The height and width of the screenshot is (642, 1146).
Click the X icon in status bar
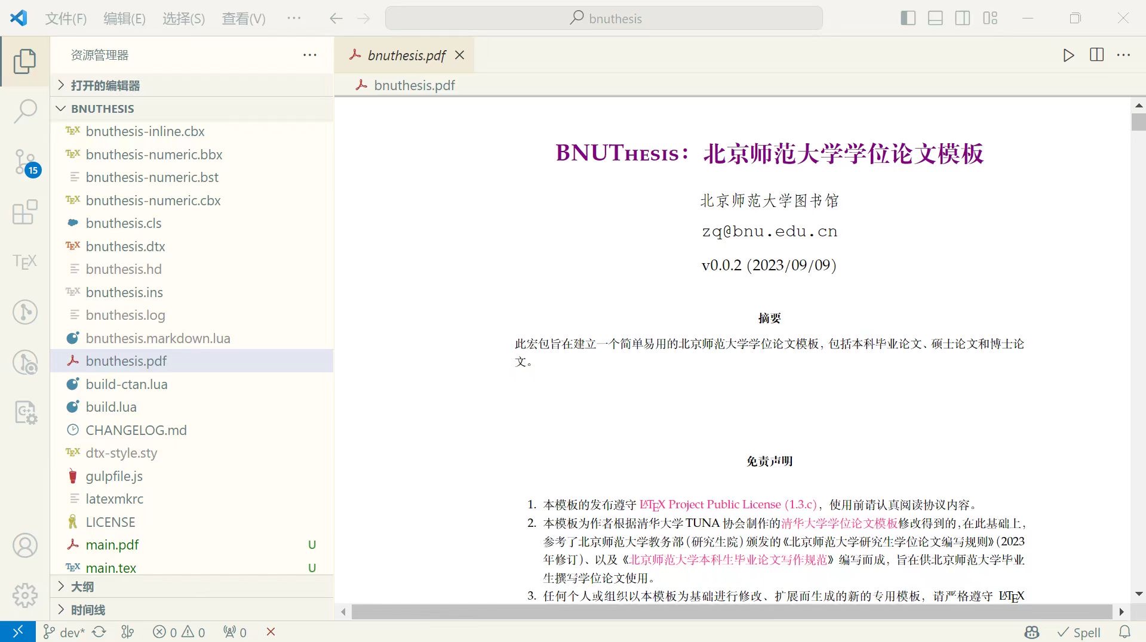pos(271,632)
